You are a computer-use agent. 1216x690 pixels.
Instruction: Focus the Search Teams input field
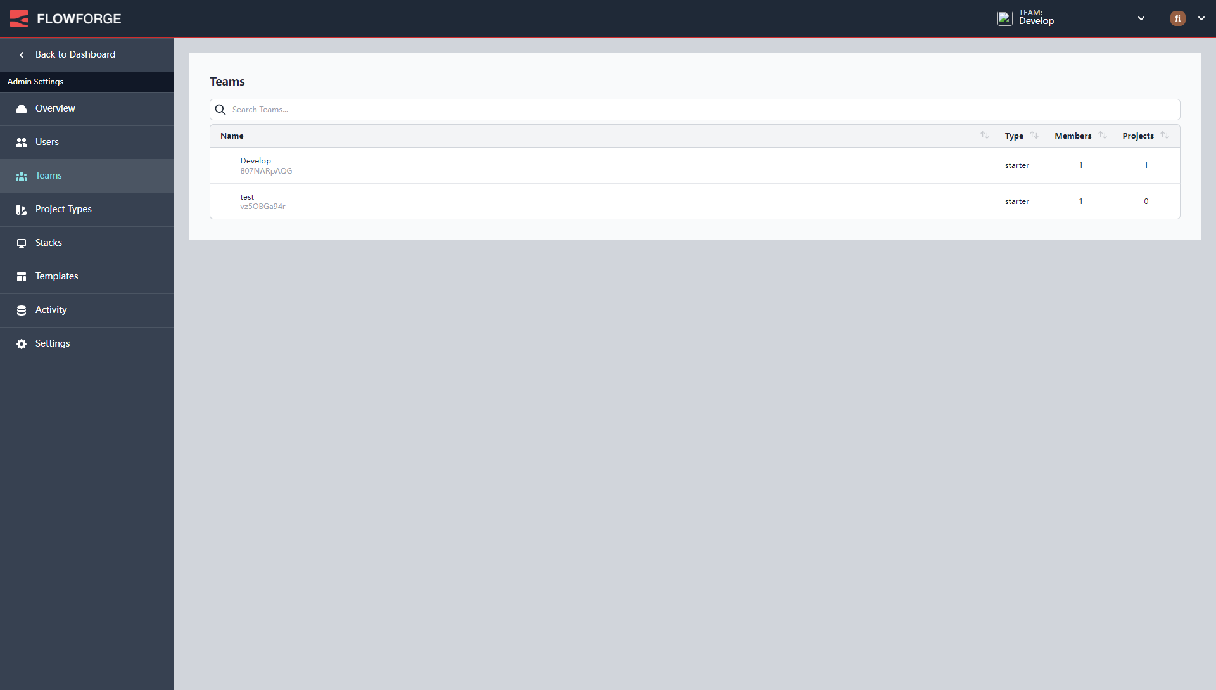coord(697,110)
